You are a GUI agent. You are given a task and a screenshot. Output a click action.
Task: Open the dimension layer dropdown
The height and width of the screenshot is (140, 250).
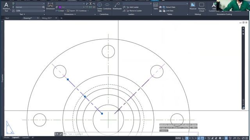pos(84,7)
